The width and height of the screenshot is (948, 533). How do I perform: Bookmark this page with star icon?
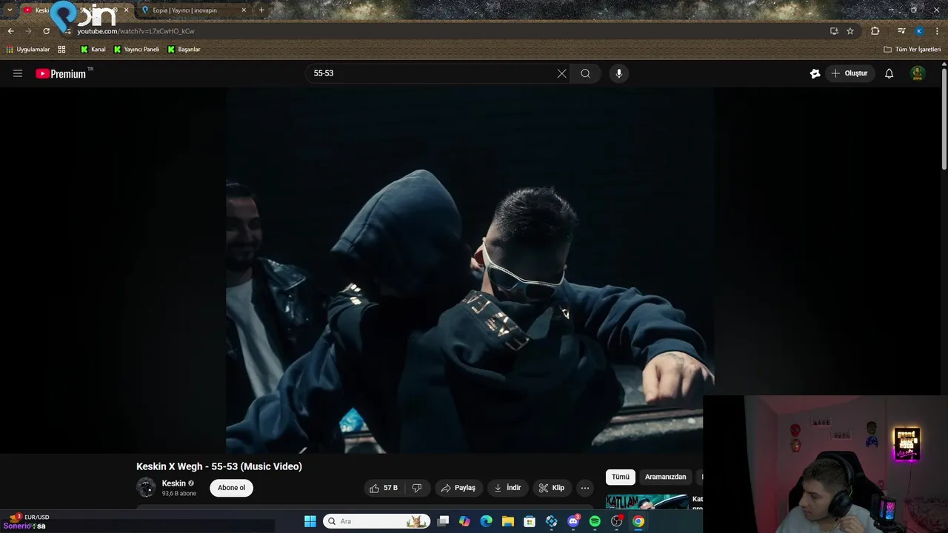tap(850, 31)
